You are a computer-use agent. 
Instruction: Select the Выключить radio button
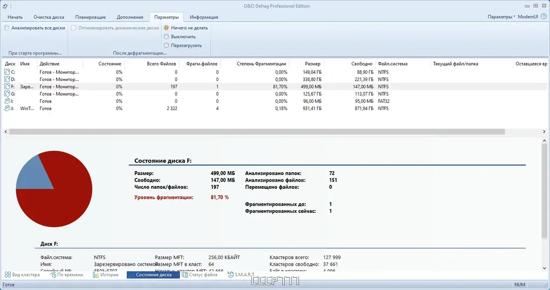pos(166,36)
